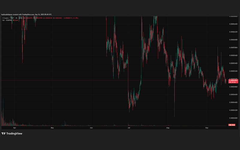Click the 'May' label on the time axis
Viewport: 240px width, 150px height.
(x=52, y=128)
